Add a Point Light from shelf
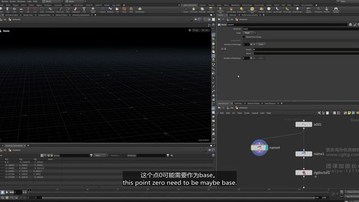Viewport: 359px width, 202px height. pyautogui.click(x=194, y=10)
